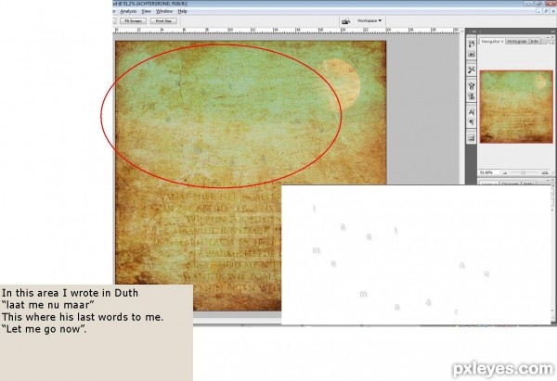Open the View menu

pyautogui.click(x=146, y=11)
